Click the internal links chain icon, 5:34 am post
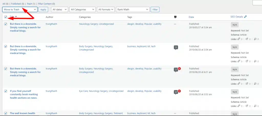 click(x=239, y=39)
